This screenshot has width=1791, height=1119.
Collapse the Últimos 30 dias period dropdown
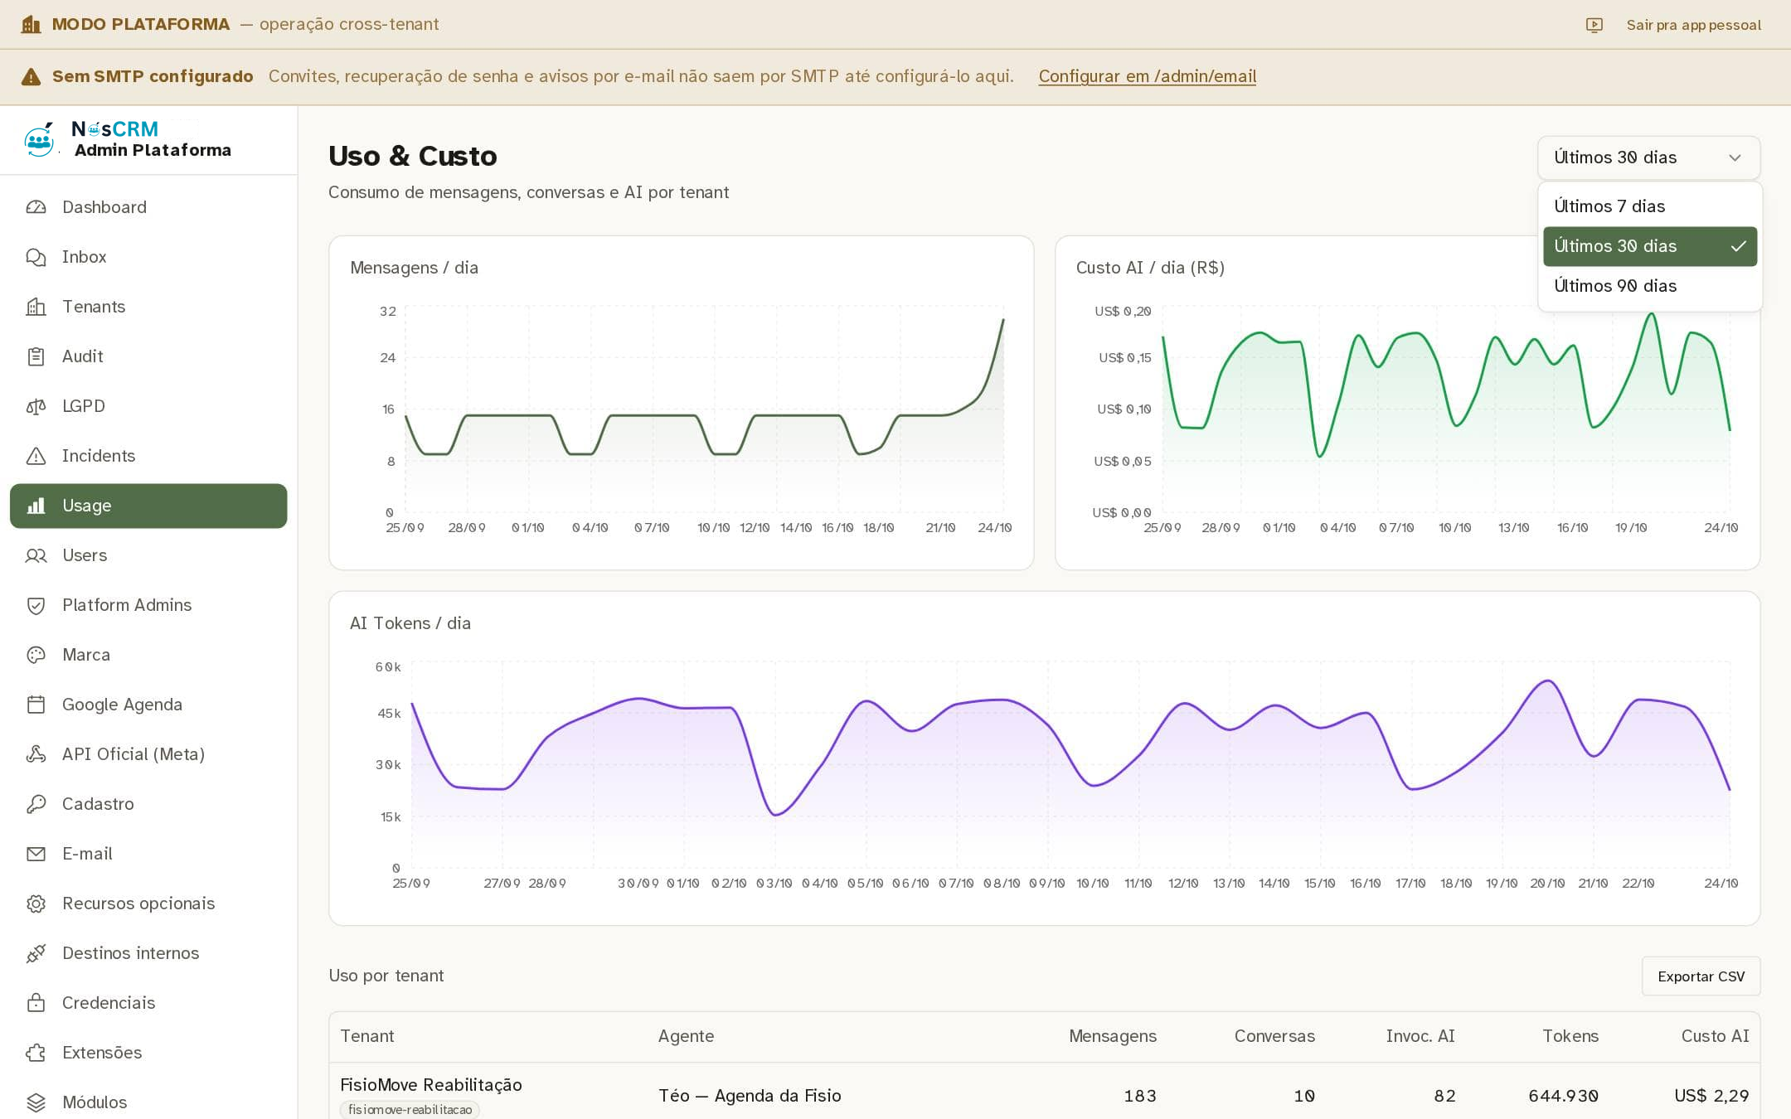pos(1648,157)
